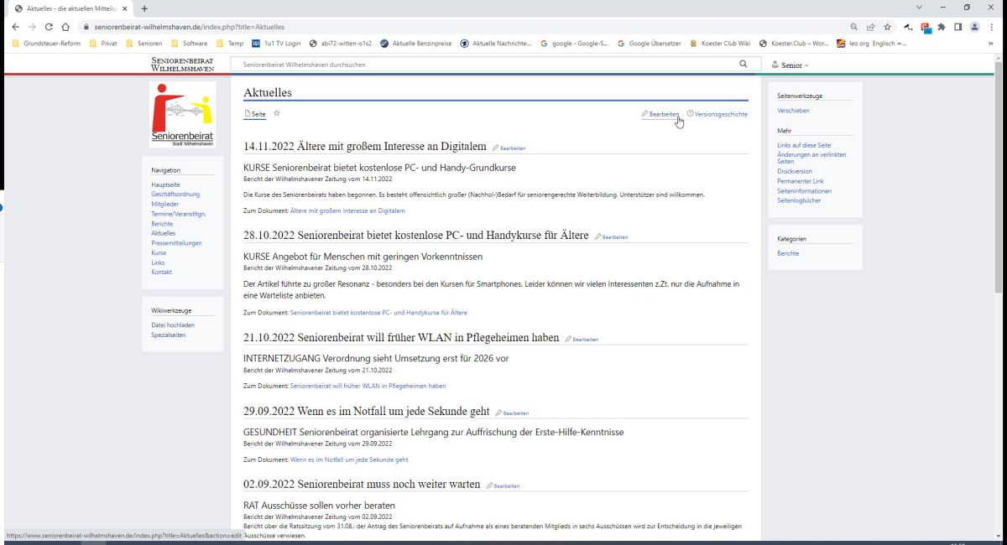Go to browser home page icon
Screen dimensions: 1007x545
tap(65, 27)
